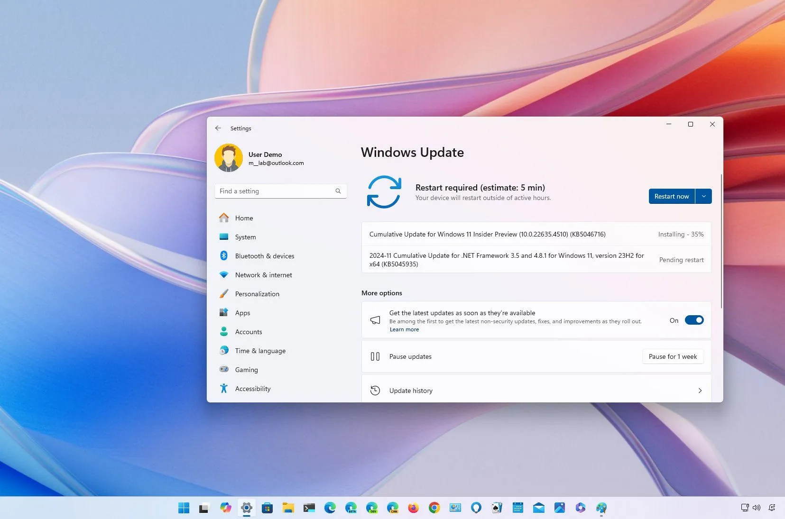The image size is (785, 519).
Task: Expand the Restart now dropdown arrow
Action: pyautogui.click(x=704, y=196)
